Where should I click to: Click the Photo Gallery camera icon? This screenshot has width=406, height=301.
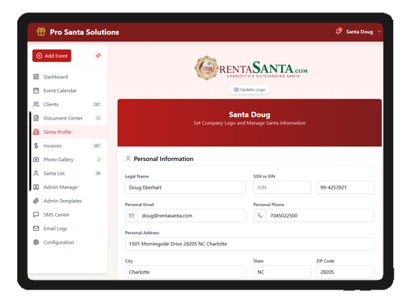coord(36,160)
